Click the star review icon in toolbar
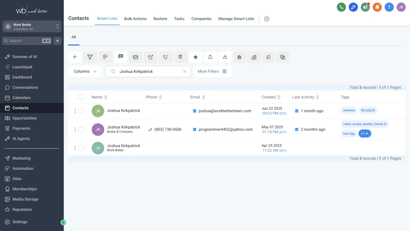Screen dimensions: 410x231 coord(195,57)
